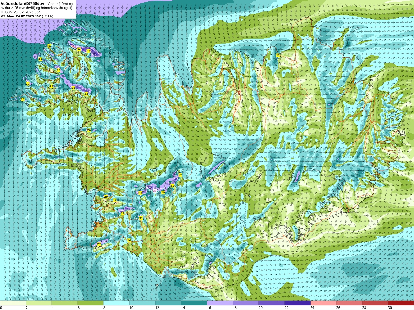Click the "(+31 h)" forecast offset text

[48, 16]
